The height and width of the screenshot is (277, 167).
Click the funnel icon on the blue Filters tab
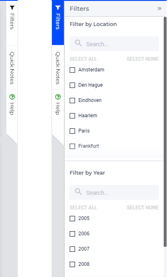click(58, 7)
